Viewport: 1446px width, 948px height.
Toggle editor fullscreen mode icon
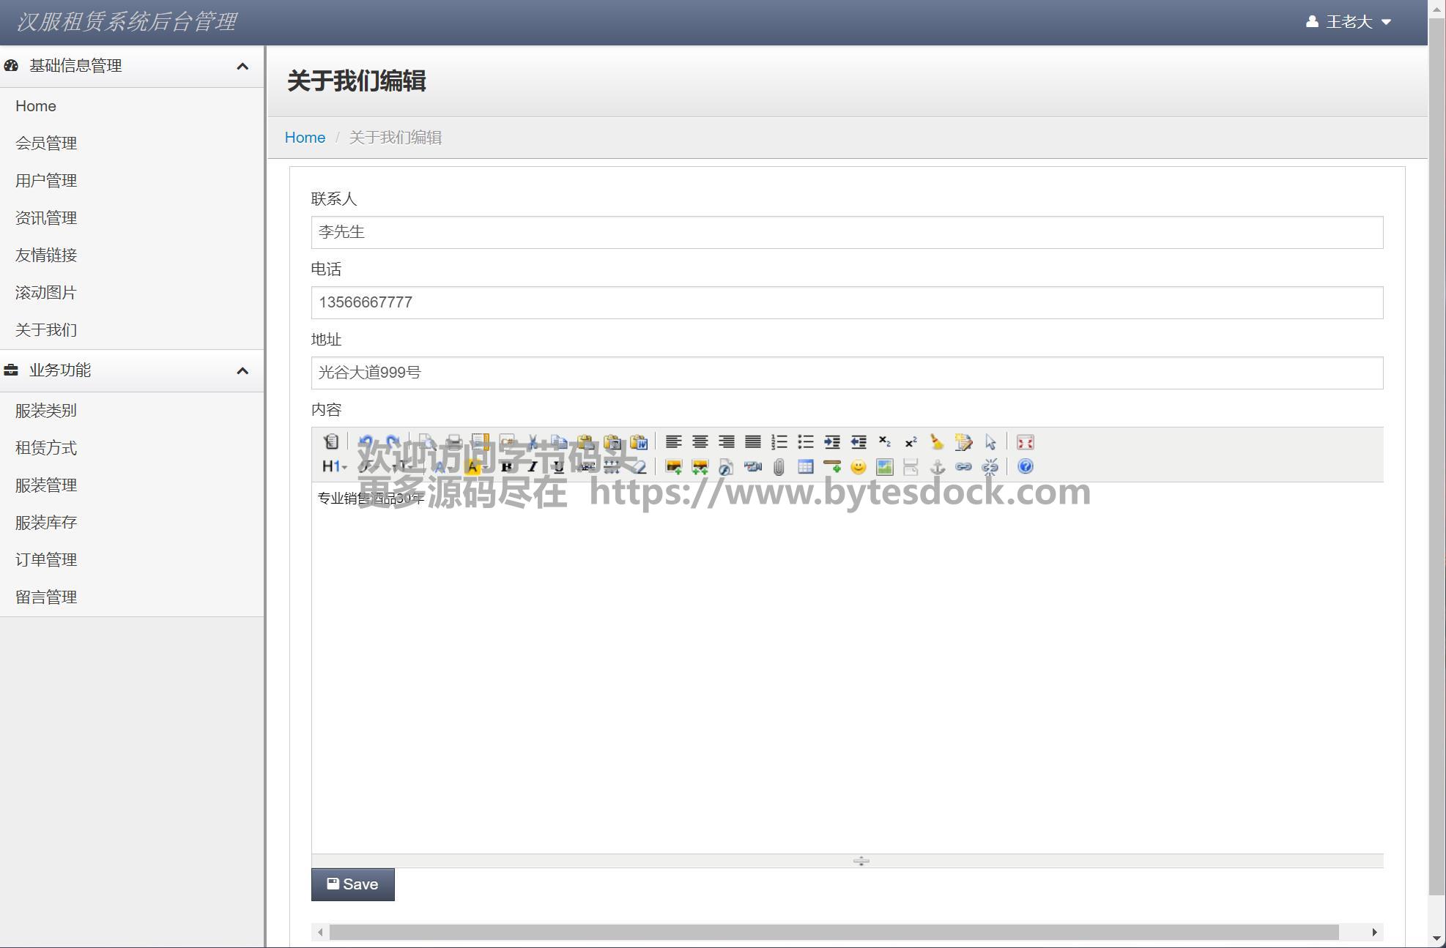pos(1025,442)
